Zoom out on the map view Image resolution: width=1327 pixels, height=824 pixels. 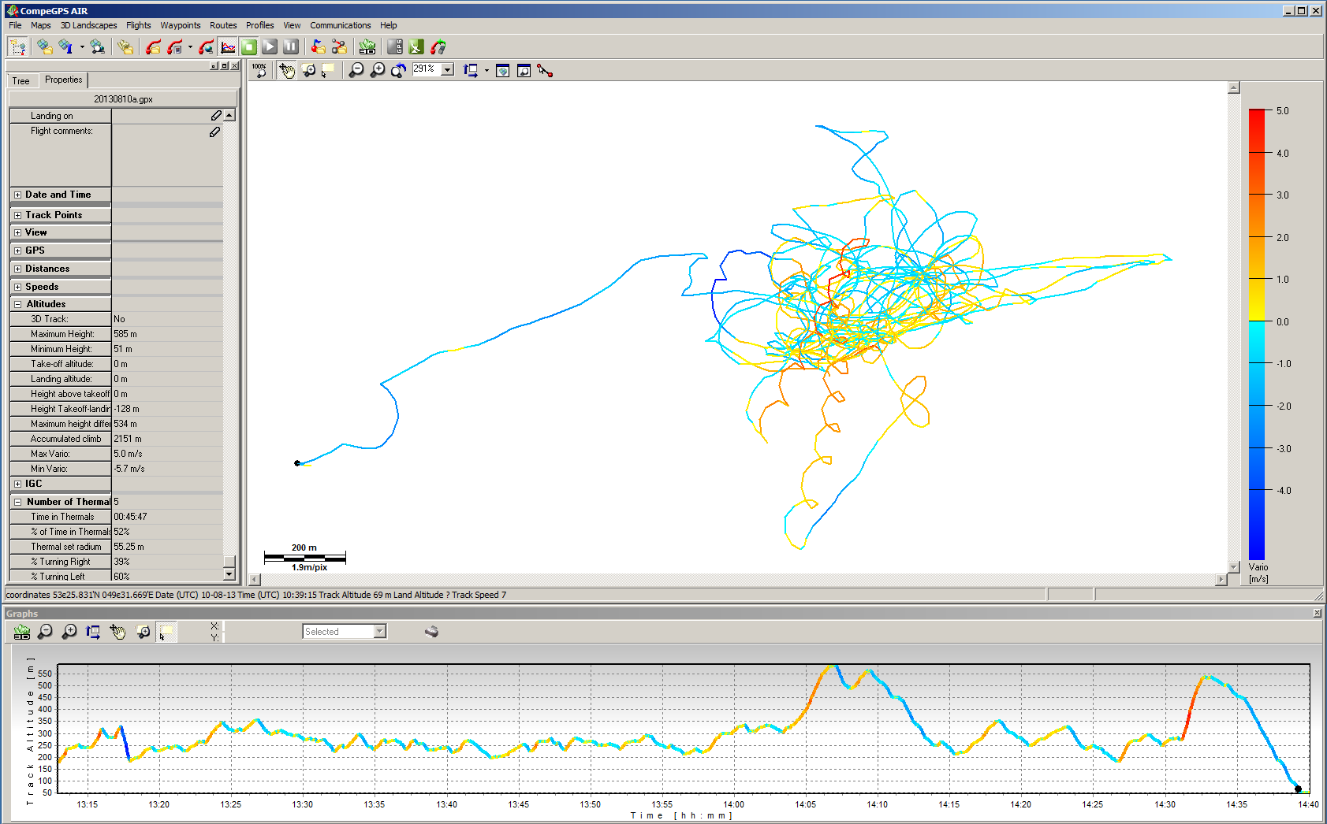click(356, 71)
